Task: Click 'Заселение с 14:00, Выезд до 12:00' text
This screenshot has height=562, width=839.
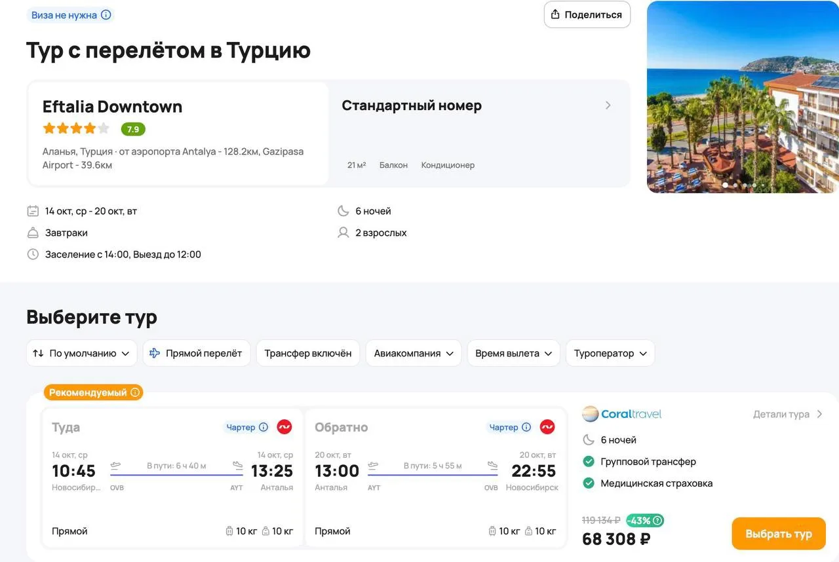Action: tap(123, 254)
